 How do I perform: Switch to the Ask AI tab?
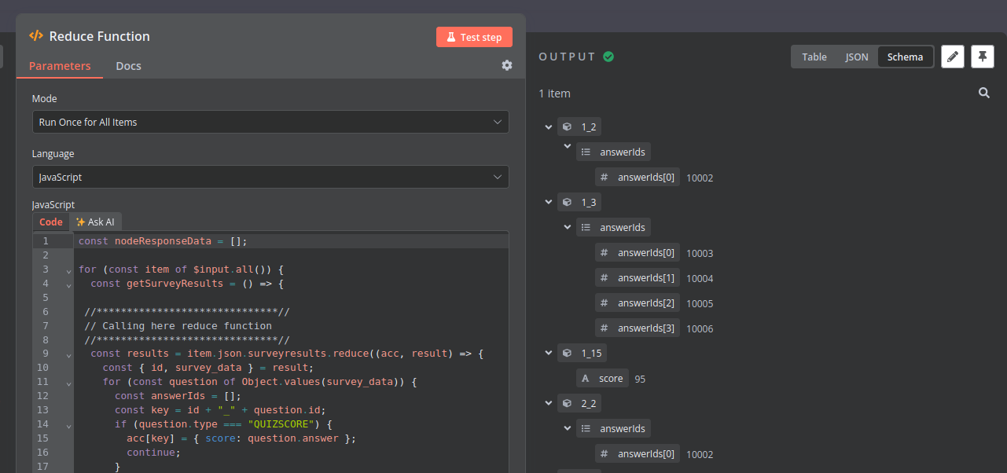click(x=95, y=222)
